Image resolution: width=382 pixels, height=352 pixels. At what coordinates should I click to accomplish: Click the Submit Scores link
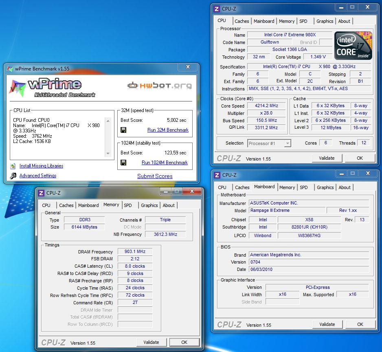(x=155, y=176)
